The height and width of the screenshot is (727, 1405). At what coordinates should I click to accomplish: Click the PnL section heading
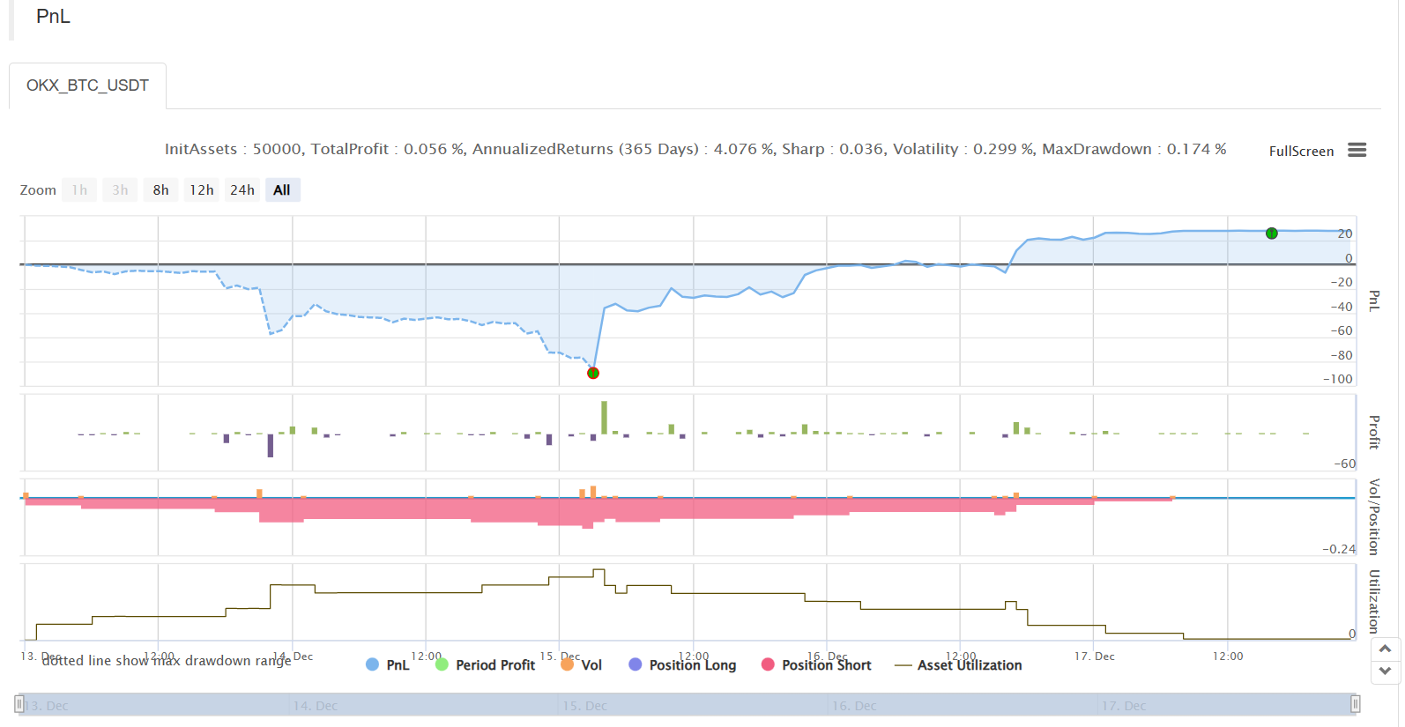tap(53, 17)
